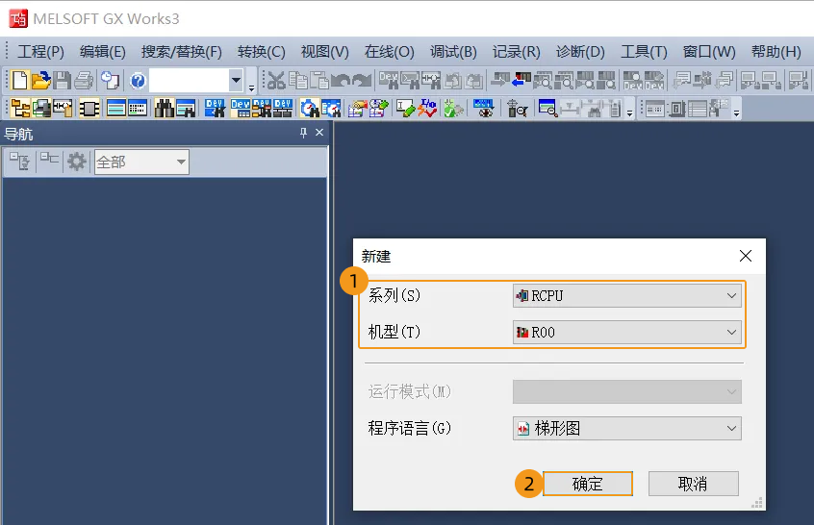Click the clock with binoculars icon
Viewport: 814px width, 525px height.
pos(310,109)
